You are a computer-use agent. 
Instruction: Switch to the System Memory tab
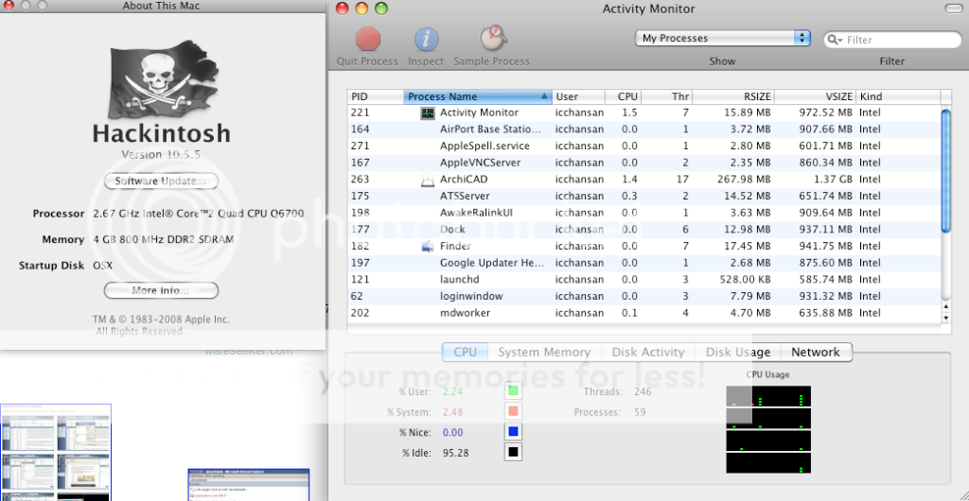tap(544, 353)
